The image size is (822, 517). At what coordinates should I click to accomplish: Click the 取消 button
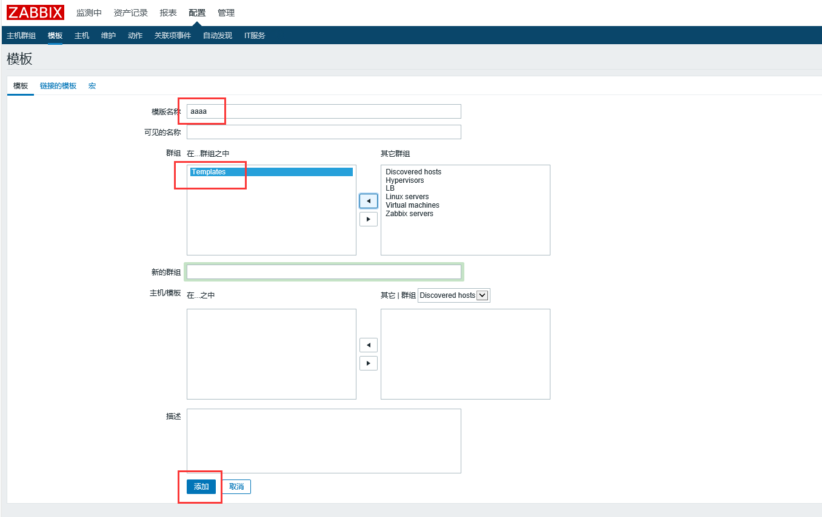pos(236,487)
